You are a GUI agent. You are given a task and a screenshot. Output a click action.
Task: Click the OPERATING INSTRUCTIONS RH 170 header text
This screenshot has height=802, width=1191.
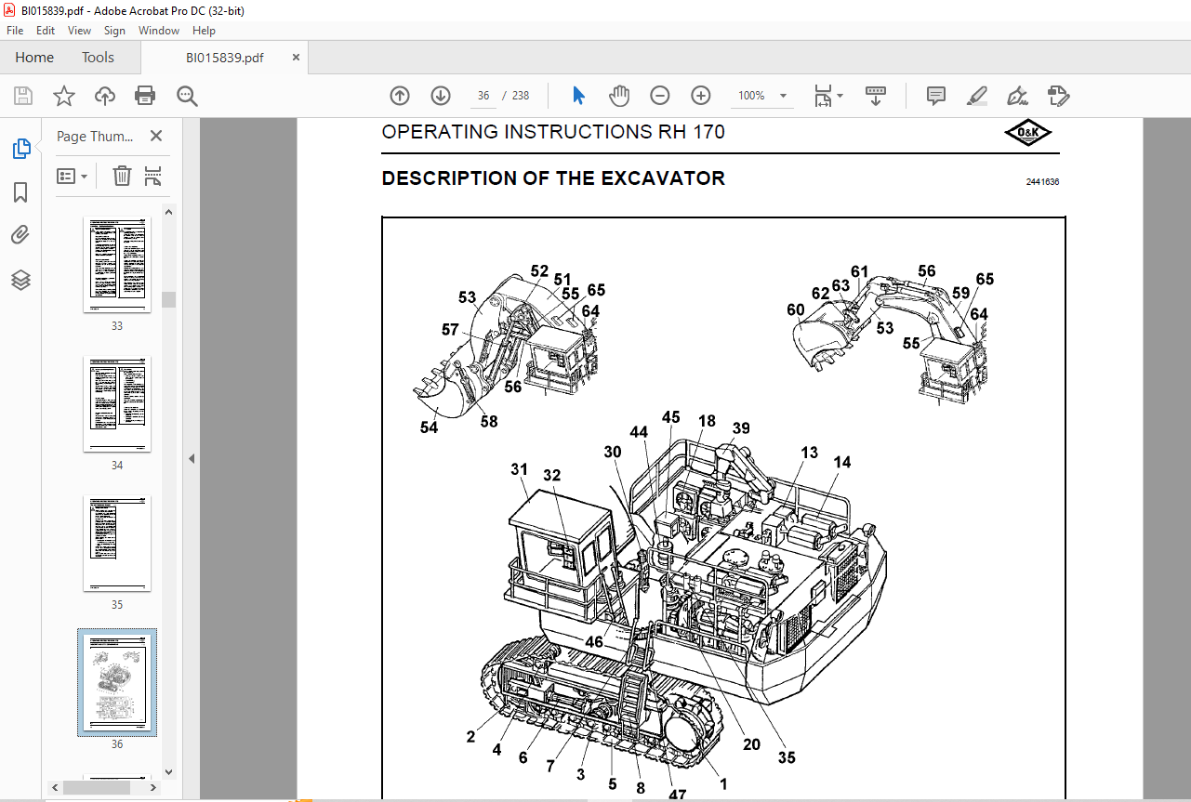[553, 132]
